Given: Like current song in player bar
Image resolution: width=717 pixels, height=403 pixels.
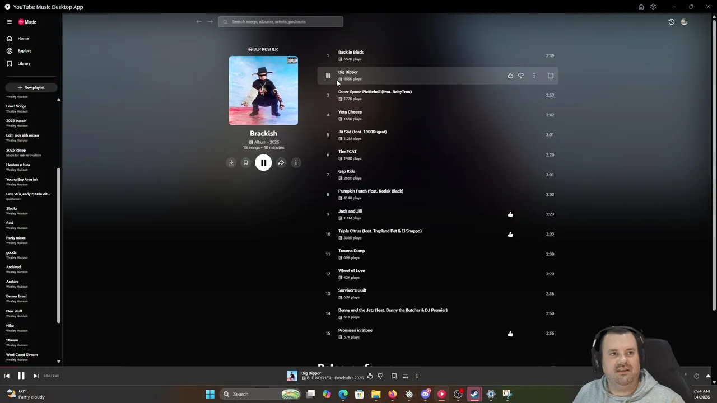Looking at the screenshot, I should tap(370, 376).
